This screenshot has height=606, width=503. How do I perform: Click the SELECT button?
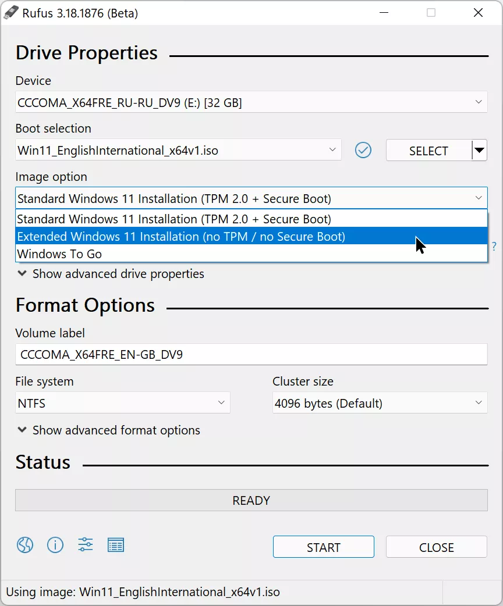tap(428, 150)
